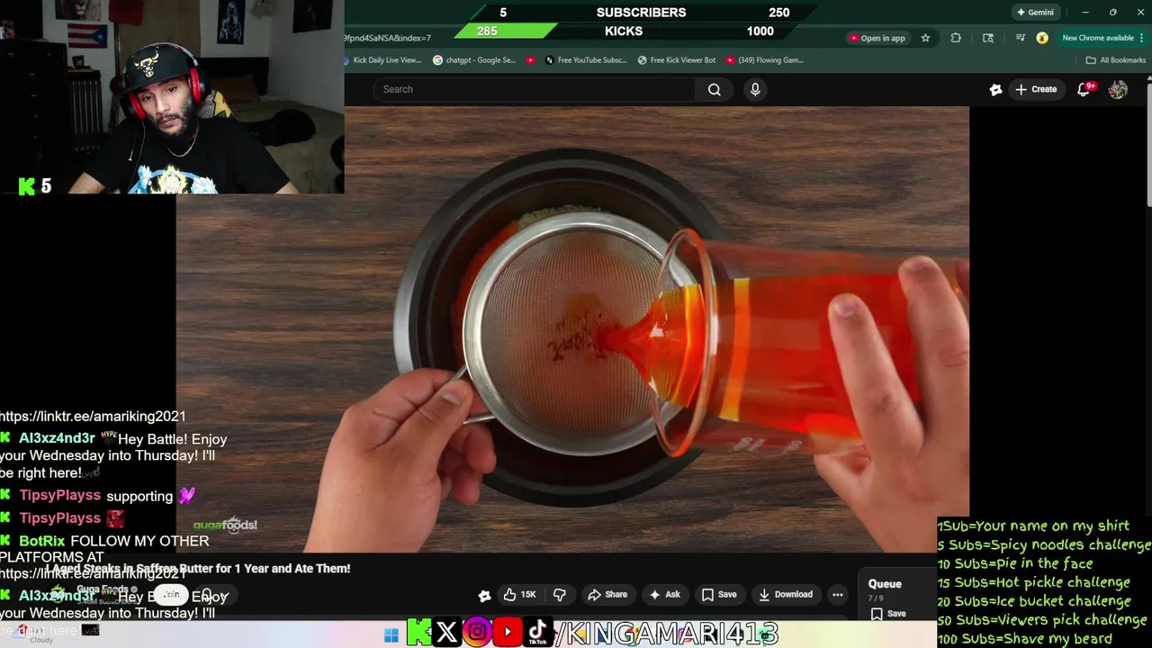Open the Free Kick Viewer Bot bookmark
The height and width of the screenshot is (648, 1152).
677,60
